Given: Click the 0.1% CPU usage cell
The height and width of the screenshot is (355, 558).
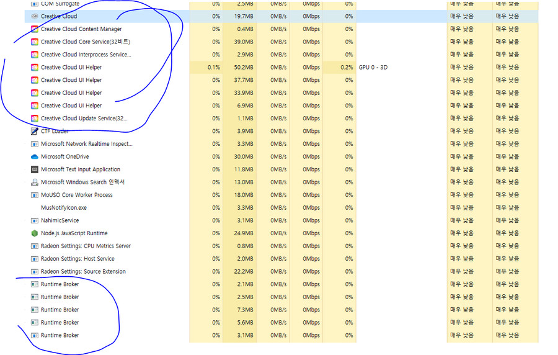Looking at the screenshot, I should (x=206, y=67).
